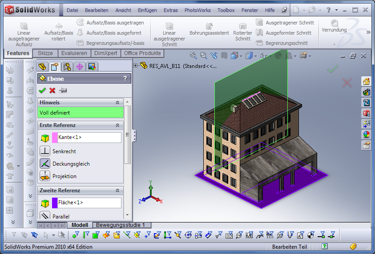The height and width of the screenshot is (254, 375).
Task: Collapse the Erste Referenz section
Action: (x=117, y=125)
